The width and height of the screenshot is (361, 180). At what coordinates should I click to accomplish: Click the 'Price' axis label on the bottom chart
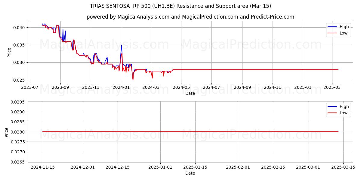7,132
